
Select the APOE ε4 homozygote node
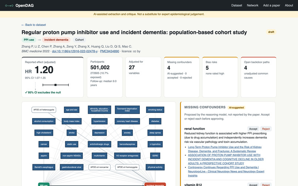coord(127,167)
